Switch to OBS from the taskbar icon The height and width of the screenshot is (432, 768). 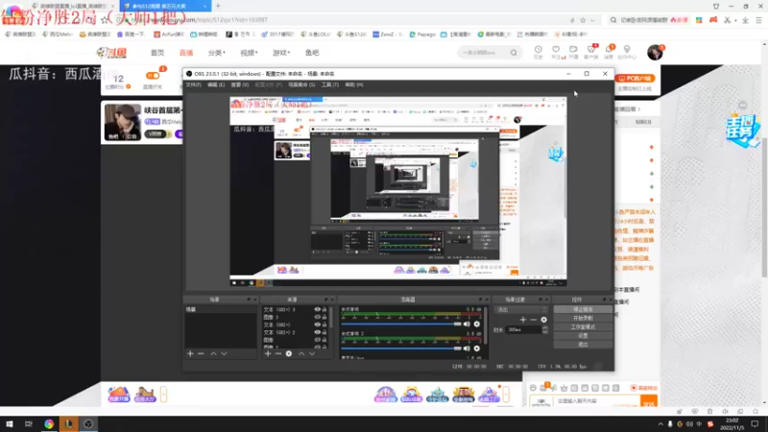(88, 423)
